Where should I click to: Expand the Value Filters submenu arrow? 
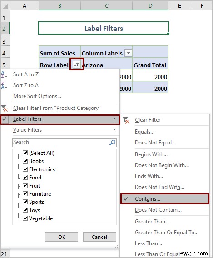tap(114, 130)
